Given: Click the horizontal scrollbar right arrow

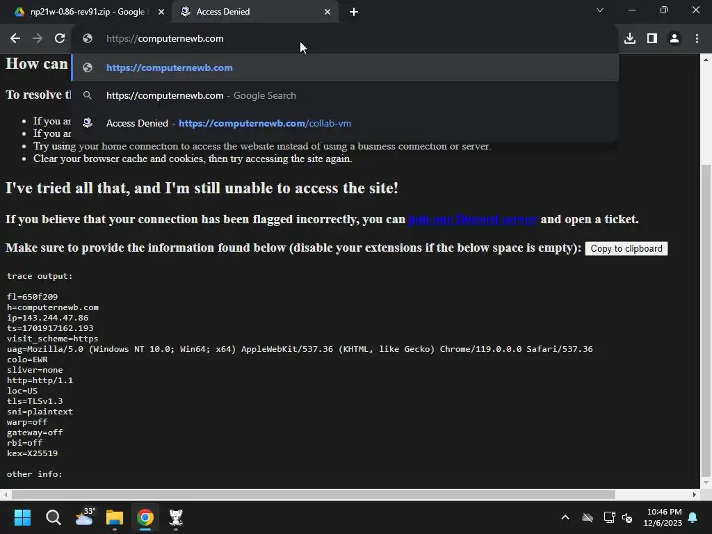Looking at the screenshot, I should 695,494.
